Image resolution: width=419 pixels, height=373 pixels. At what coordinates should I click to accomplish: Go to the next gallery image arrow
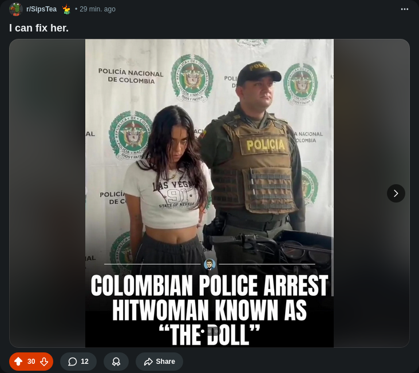pyautogui.click(x=396, y=193)
